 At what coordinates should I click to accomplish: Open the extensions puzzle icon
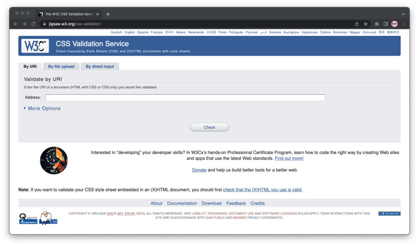[377, 24]
